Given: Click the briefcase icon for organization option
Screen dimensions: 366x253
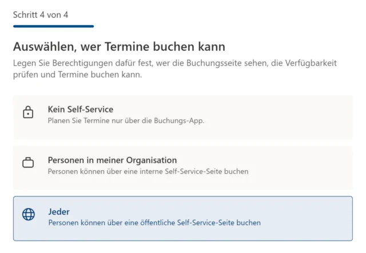Looking at the screenshot, I should (28, 163).
